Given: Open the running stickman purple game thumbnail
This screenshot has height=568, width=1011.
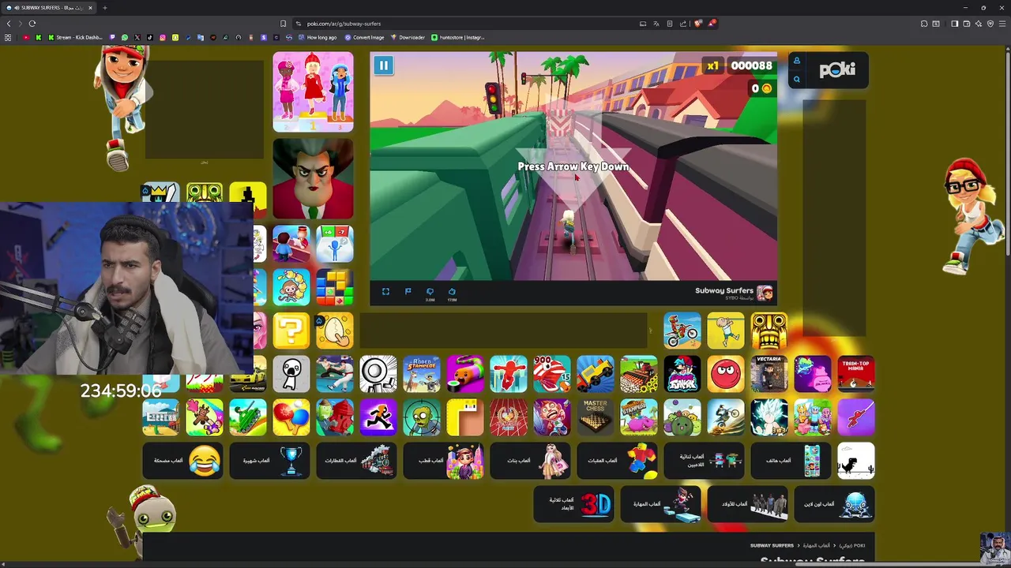Looking at the screenshot, I should 378,417.
